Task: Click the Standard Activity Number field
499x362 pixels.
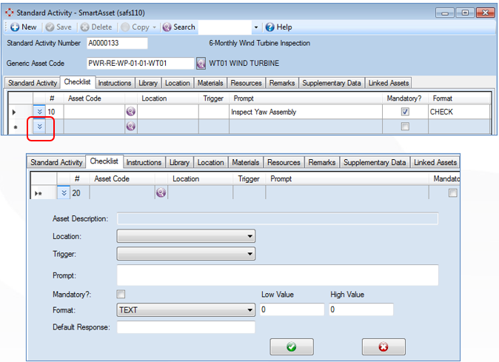Action: pyautogui.click(x=117, y=43)
